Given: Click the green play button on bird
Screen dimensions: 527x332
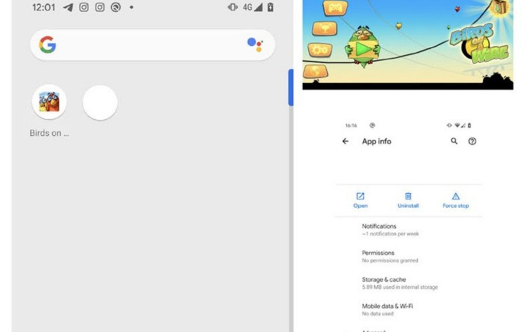Looking at the screenshot, I should (x=364, y=50).
